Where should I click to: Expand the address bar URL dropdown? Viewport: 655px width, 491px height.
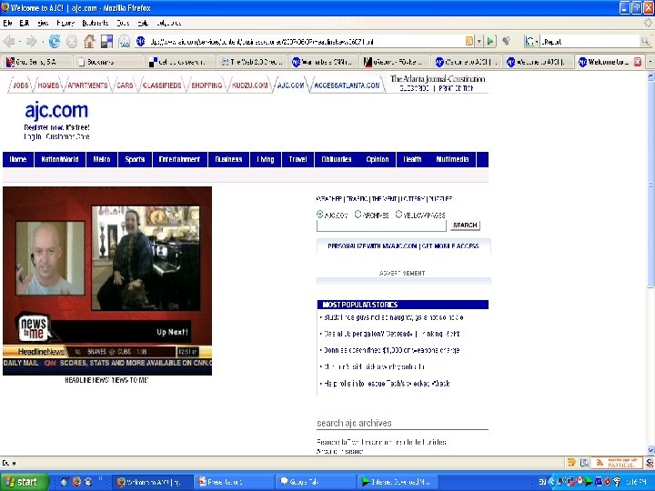pyautogui.click(x=479, y=41)
